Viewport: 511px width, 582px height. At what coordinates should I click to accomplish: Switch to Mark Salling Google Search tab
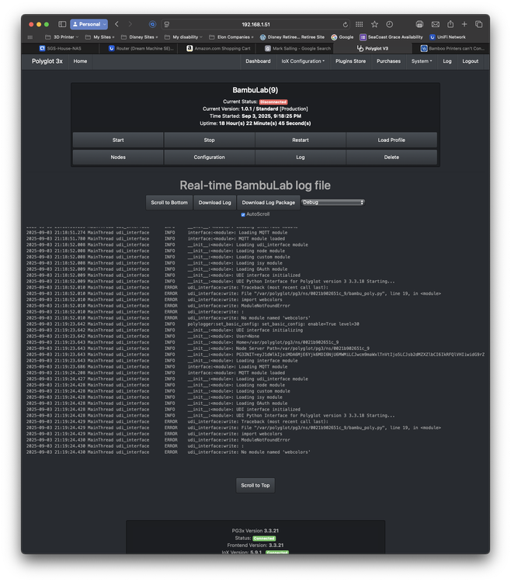297,48
